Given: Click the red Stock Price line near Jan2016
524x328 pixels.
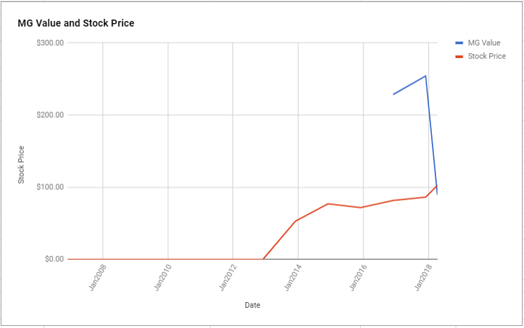Looking at the screenshot, I should [x=361, y=207].
